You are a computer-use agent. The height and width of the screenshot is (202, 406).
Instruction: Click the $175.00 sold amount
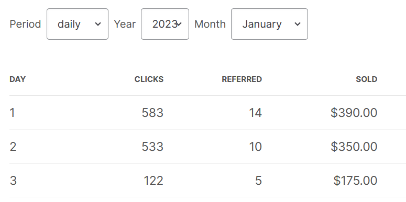pos(355,180)
